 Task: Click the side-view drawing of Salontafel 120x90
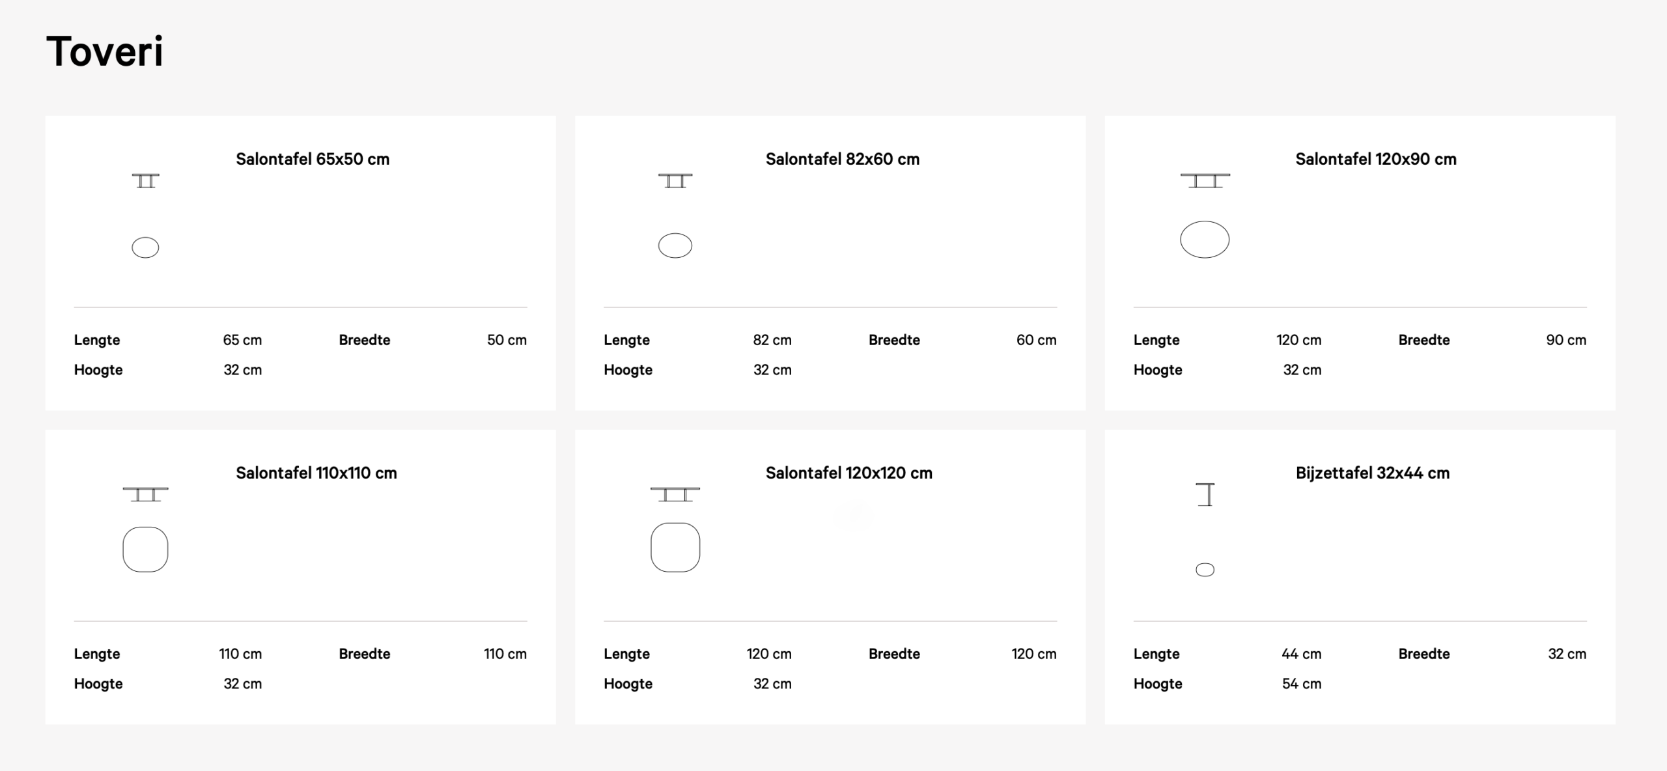click(1205, 180)
